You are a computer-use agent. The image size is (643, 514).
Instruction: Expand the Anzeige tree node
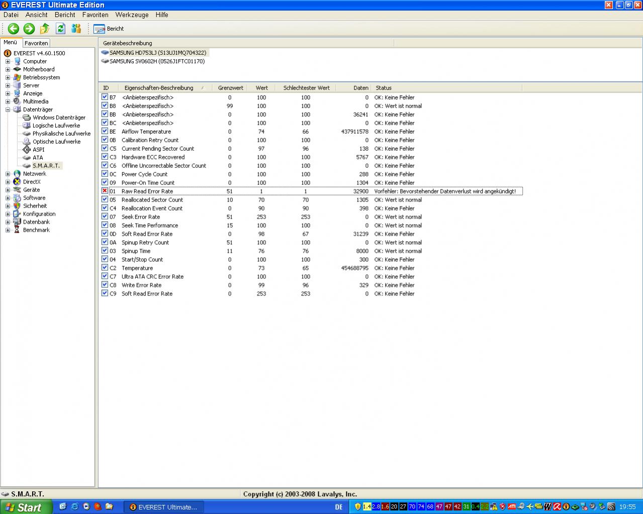click(8, 93)
